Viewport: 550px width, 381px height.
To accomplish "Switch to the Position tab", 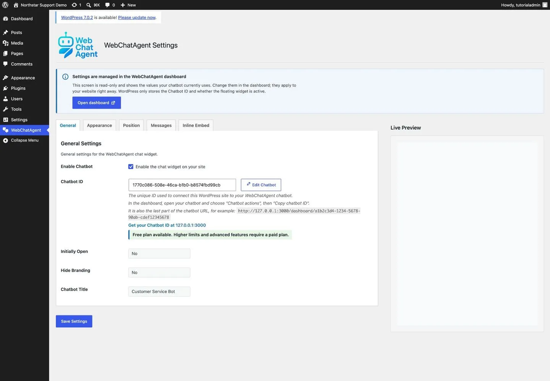I will tap(131, 125).
